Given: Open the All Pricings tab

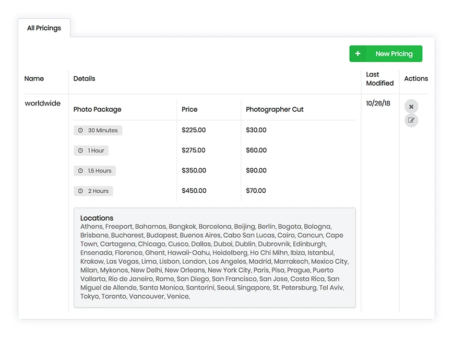Looking at the screenshot, I should click(44, 28).
